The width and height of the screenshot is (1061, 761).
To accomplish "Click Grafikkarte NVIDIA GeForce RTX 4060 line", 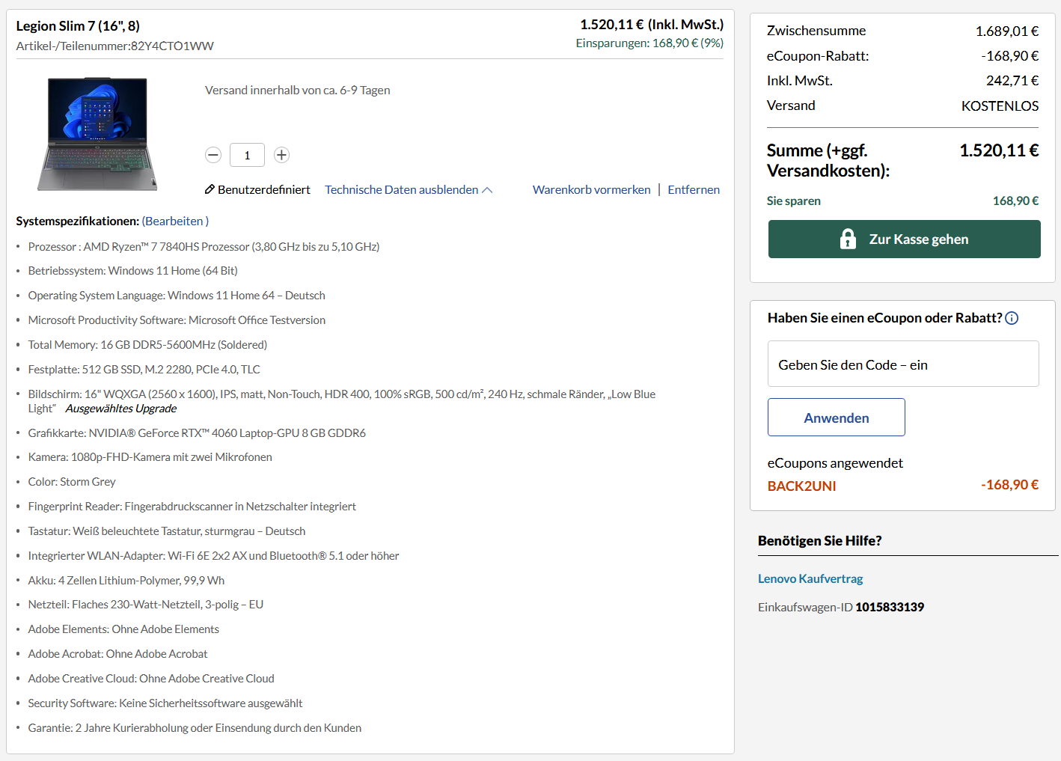I will tap(197, 433).
